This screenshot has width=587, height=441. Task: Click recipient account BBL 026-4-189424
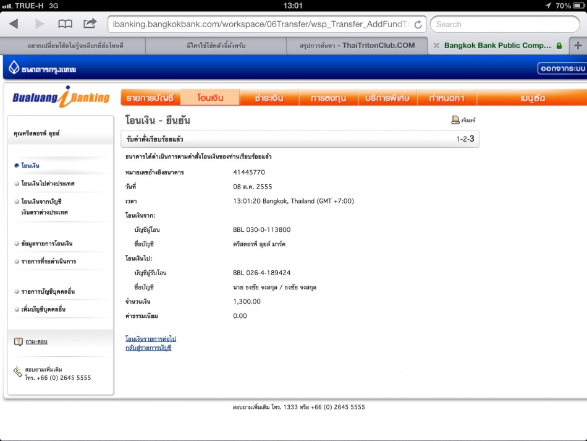pos(262,273)
